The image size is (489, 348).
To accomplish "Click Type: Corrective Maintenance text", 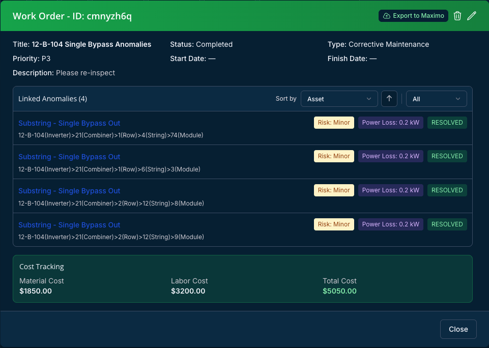I will pyautogui.click(x=378, y=44).
